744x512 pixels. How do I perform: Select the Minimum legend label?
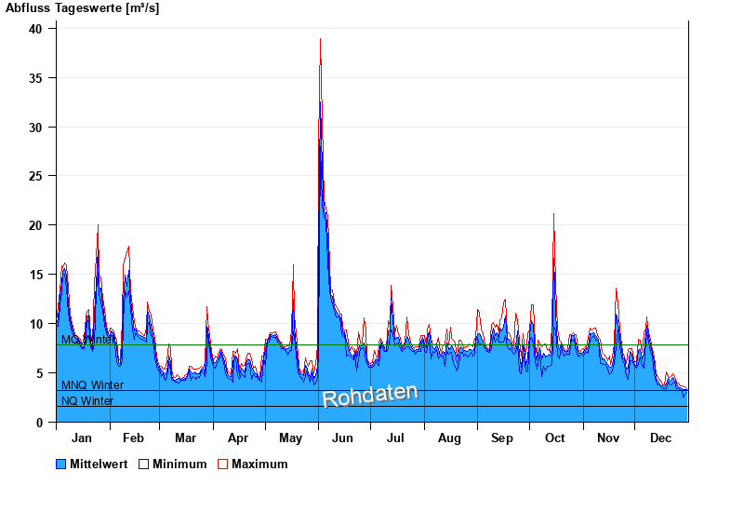pyautogui.click(x=179, y=464)
